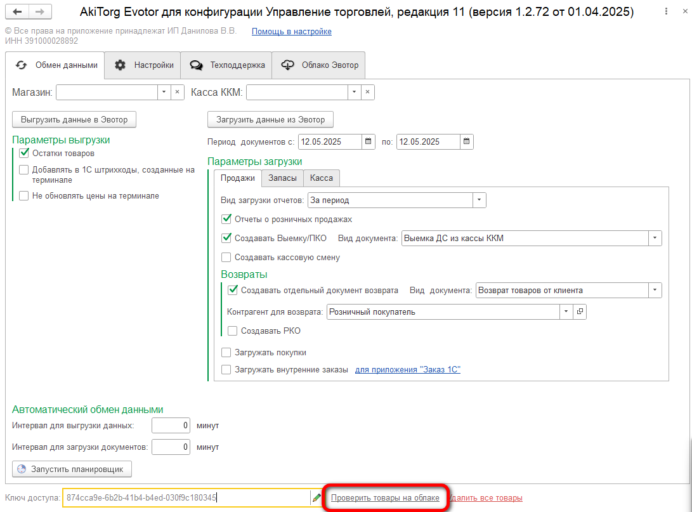Open the three-dot more menu in the title bar
Screen dimensions: 692x512
point(666,11)
